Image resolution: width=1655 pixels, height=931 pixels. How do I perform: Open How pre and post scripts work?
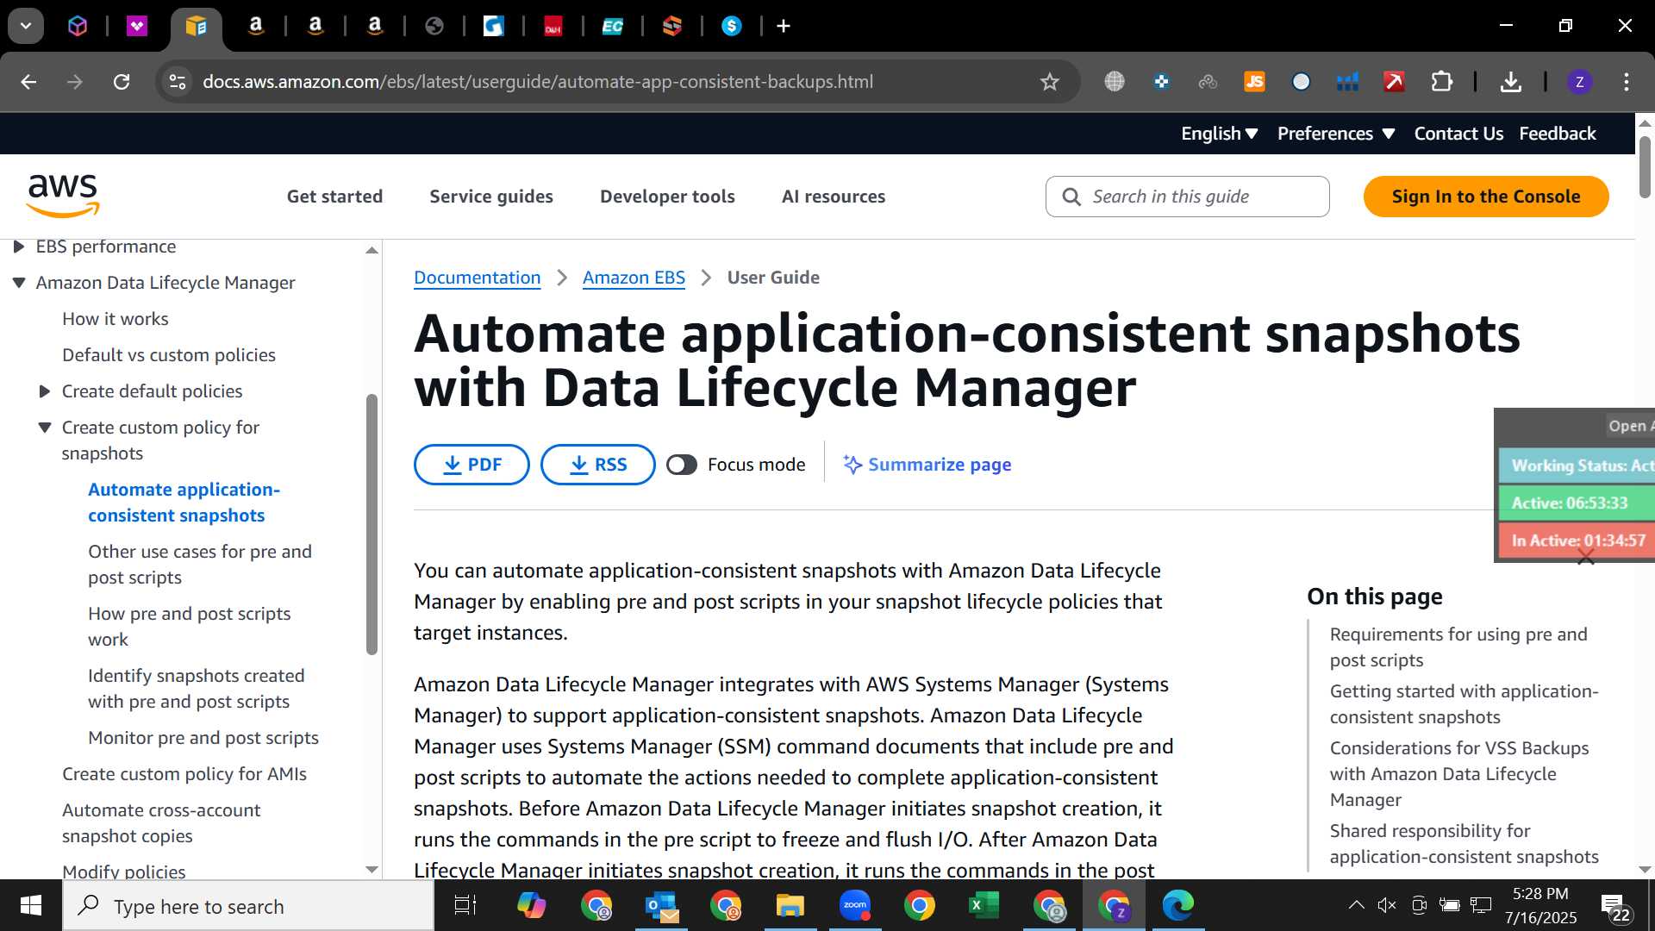pos(189,627)
